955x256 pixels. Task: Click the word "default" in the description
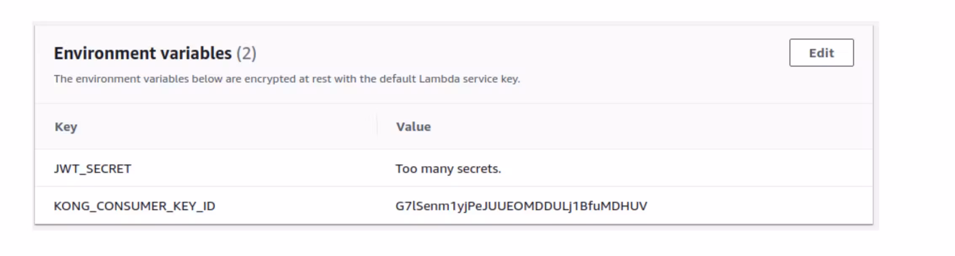[x=397, y=79]
